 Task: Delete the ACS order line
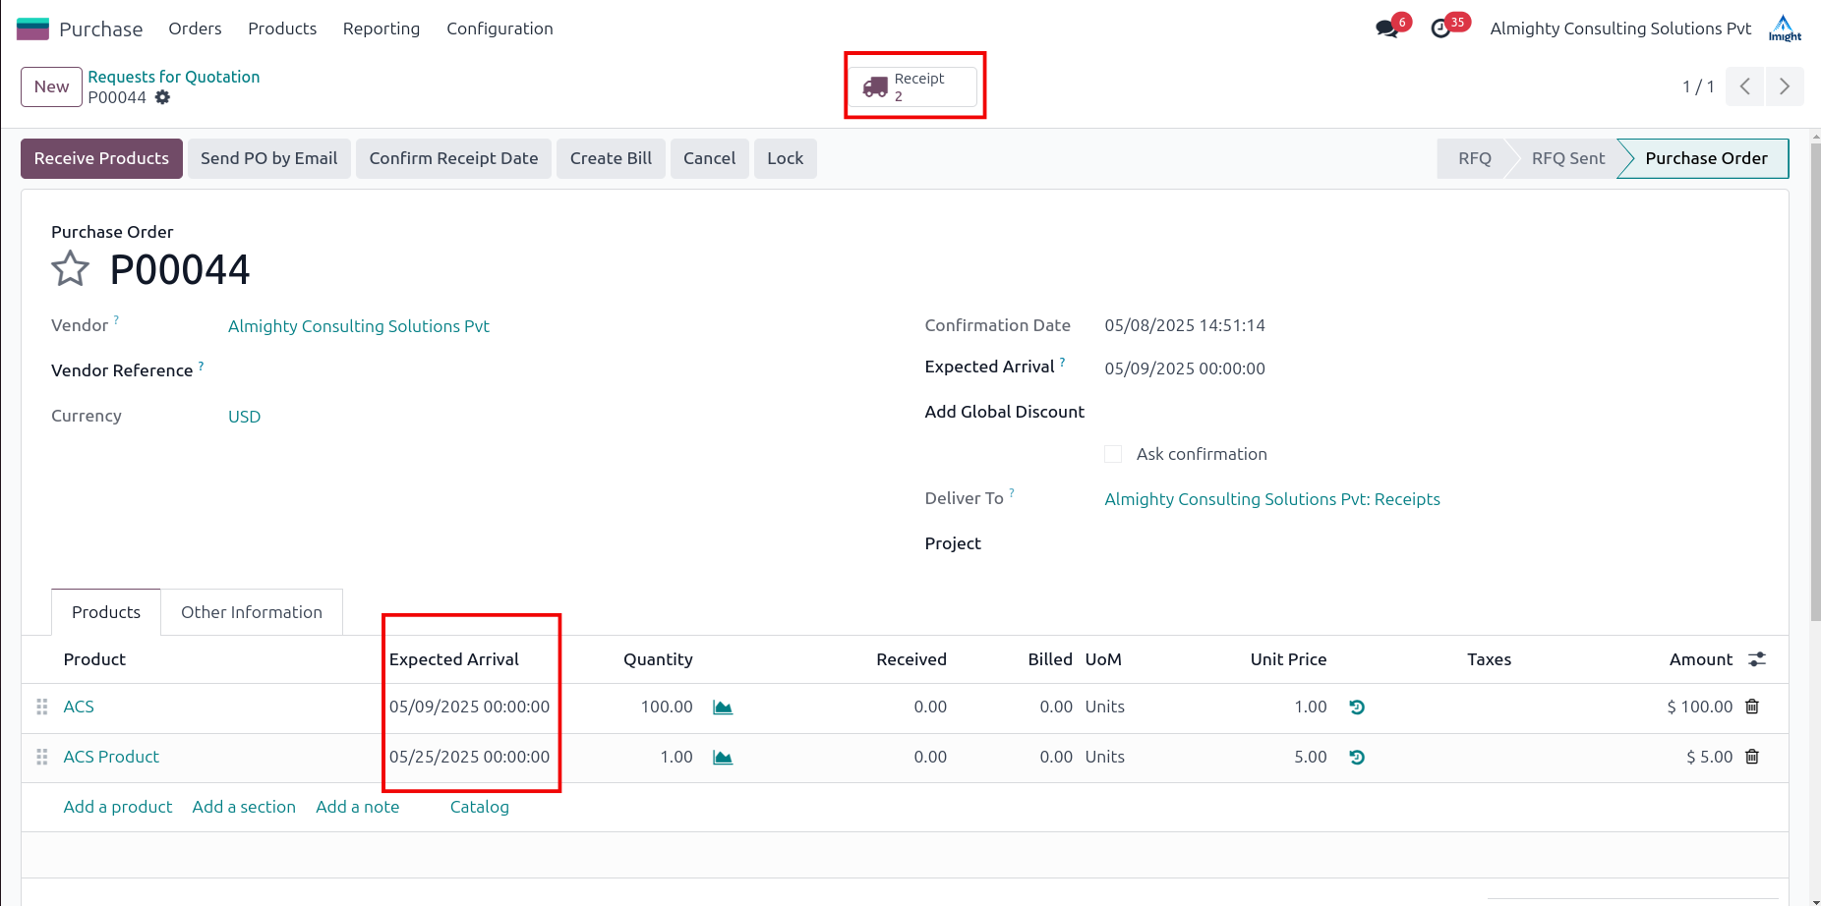[x=1752, y=707]
